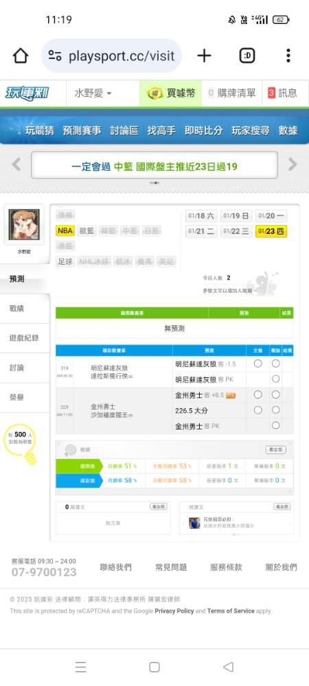The height and width of the screenshot is (686, 309).
Task: Switch to 遊戲紀錄 side tab
Action: pos(25,338)
